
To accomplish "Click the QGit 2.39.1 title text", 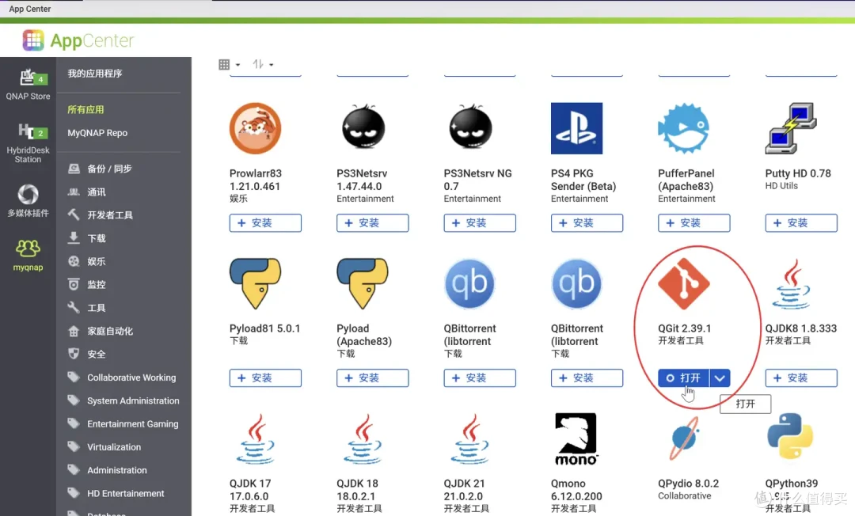I will point(684,328).
